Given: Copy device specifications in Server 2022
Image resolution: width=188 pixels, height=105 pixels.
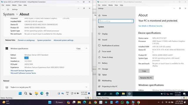Looking at the screenshot, I should click(x=144, y=71).
